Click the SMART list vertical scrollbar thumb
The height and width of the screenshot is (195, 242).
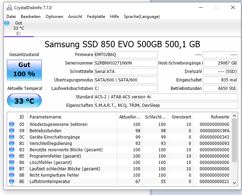235,140
